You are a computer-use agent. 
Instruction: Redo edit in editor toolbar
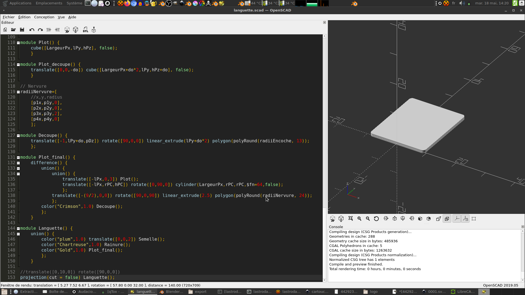pyautogui.click(x=40, y=30)
